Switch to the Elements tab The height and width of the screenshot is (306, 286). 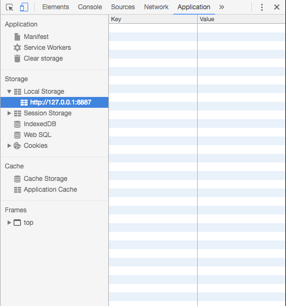(x=56, y=7)
